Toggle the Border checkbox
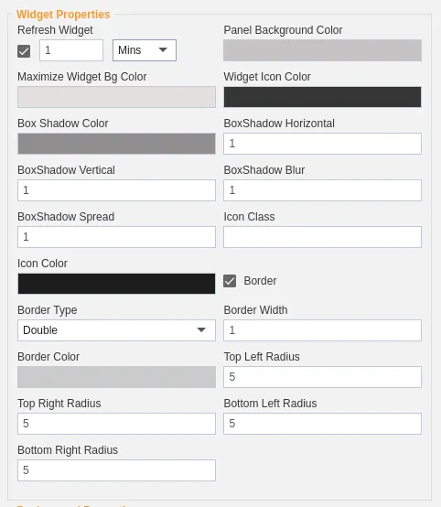Image resolution: width=441 pixels, height=507 pixels. coord(230,281)
